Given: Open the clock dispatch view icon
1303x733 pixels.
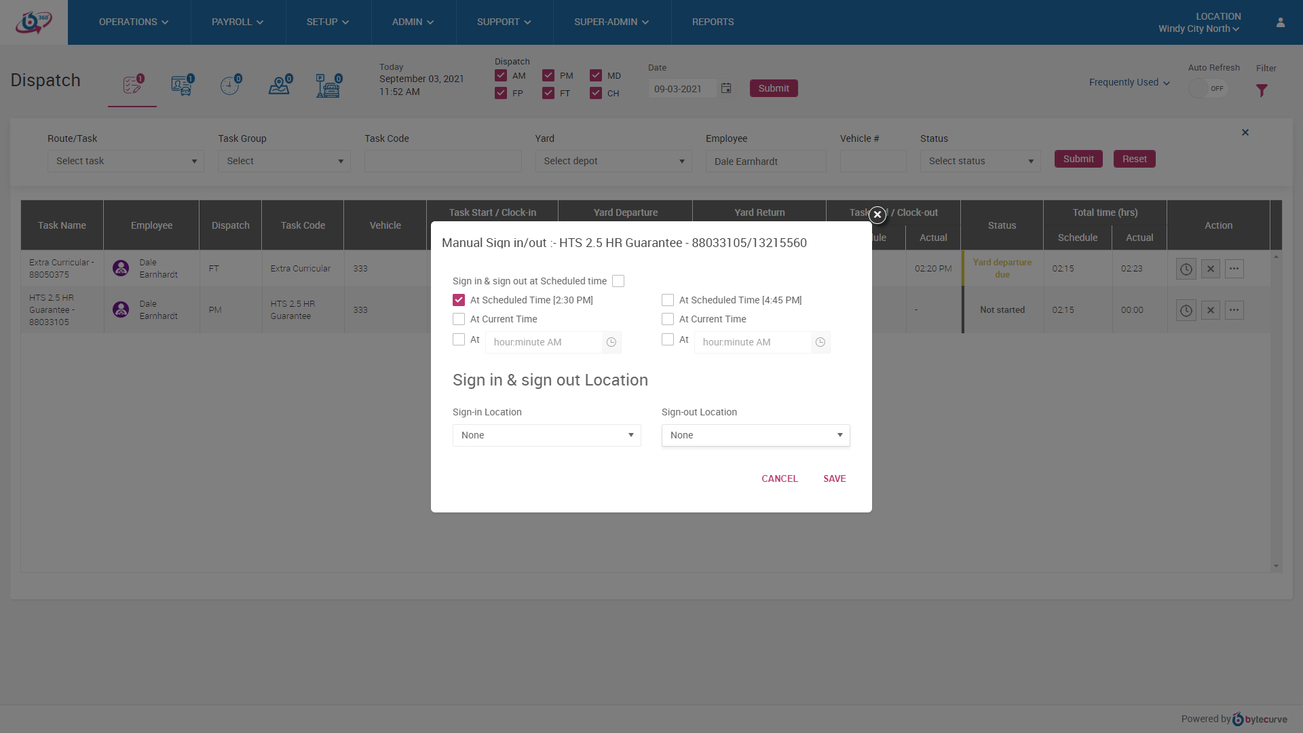Looking at the screenshot, I should click(x=230, y=86).
